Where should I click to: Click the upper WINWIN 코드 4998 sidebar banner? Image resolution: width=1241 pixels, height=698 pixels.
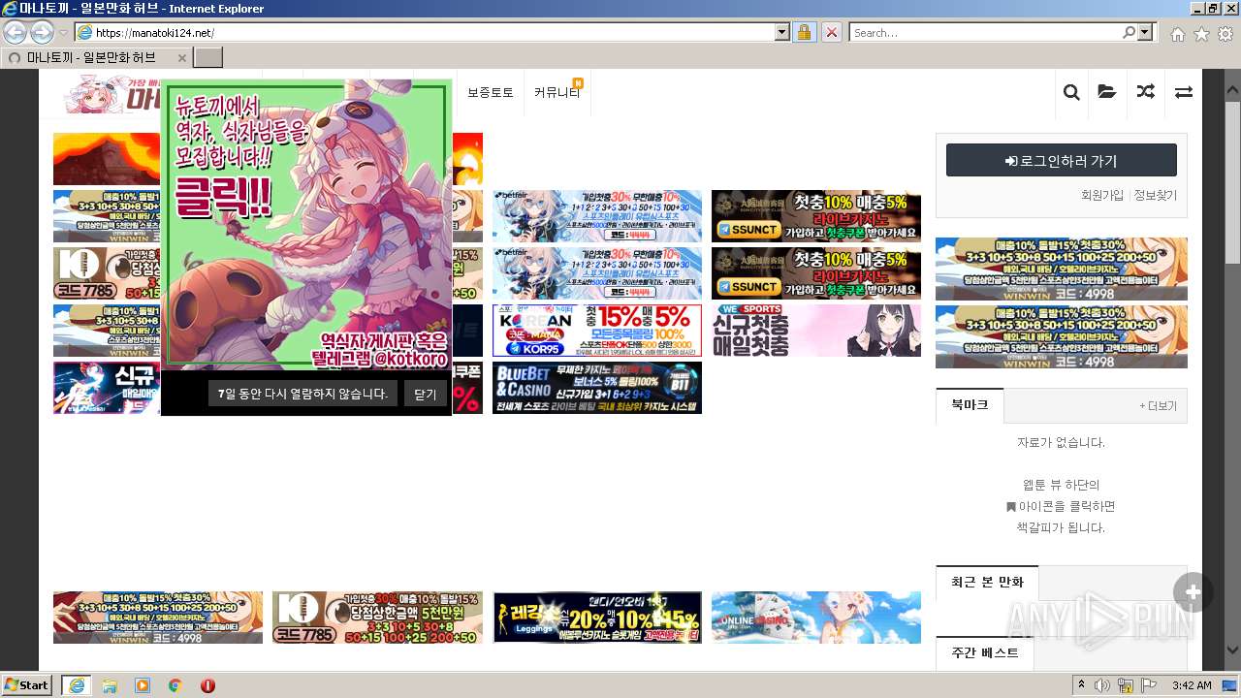pyautogui.click(x=1062, y=269)
